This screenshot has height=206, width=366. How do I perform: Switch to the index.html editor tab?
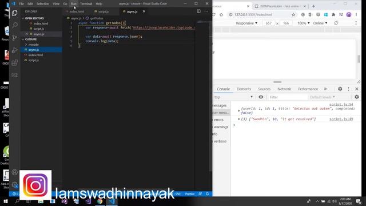pyautogui.click(x=77, y=11)
